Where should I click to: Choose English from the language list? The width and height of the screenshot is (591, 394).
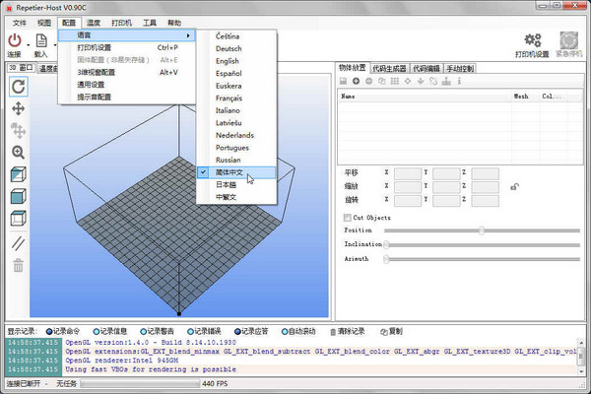[x=227, y=61]
